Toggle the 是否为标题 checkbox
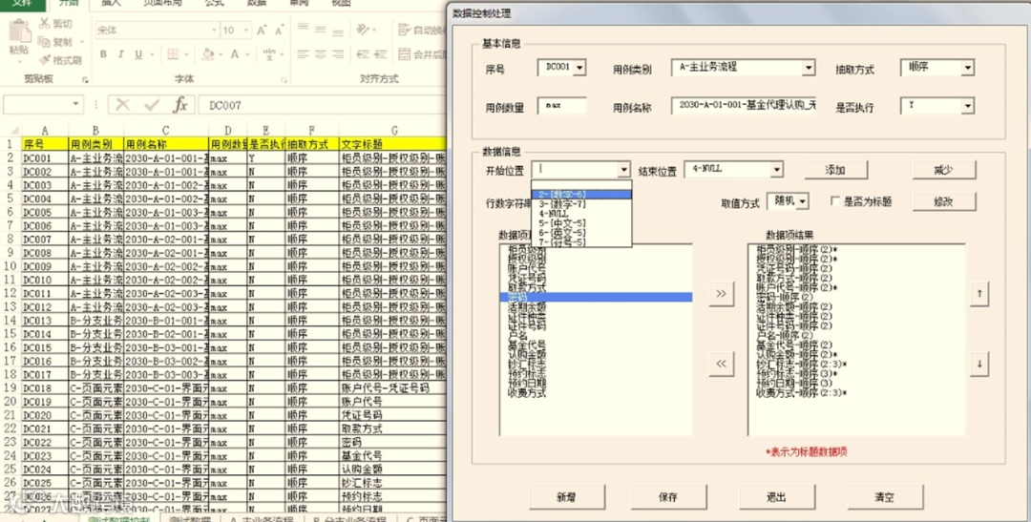 pyautogui.click(x=835, y=201)
